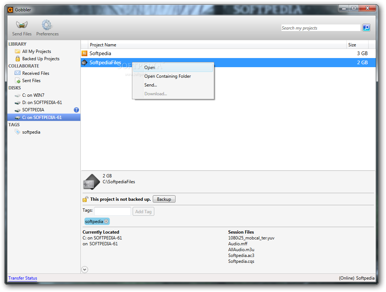Click the Send Files toolbar icon

click(x=22, y=24)
